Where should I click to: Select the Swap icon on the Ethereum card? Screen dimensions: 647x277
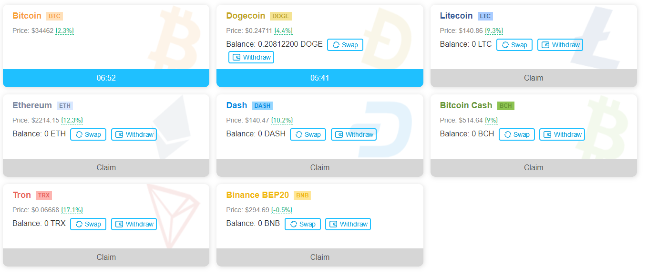tap(80, 134)
